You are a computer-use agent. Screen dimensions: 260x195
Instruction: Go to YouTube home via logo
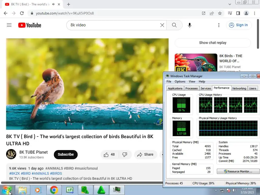click(30, 25)
